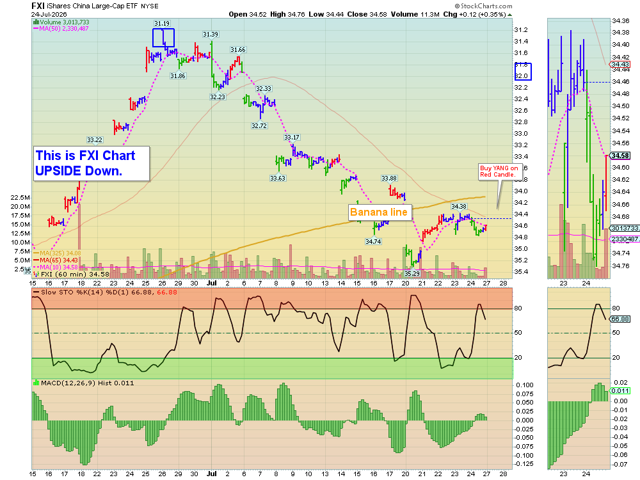Open the StockCharts.com copyright link

(483, 6)
